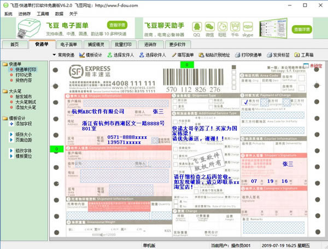Switch to the 电子面单 tab
This screenshot has width=328, height=249.
(x=69, y=44)
